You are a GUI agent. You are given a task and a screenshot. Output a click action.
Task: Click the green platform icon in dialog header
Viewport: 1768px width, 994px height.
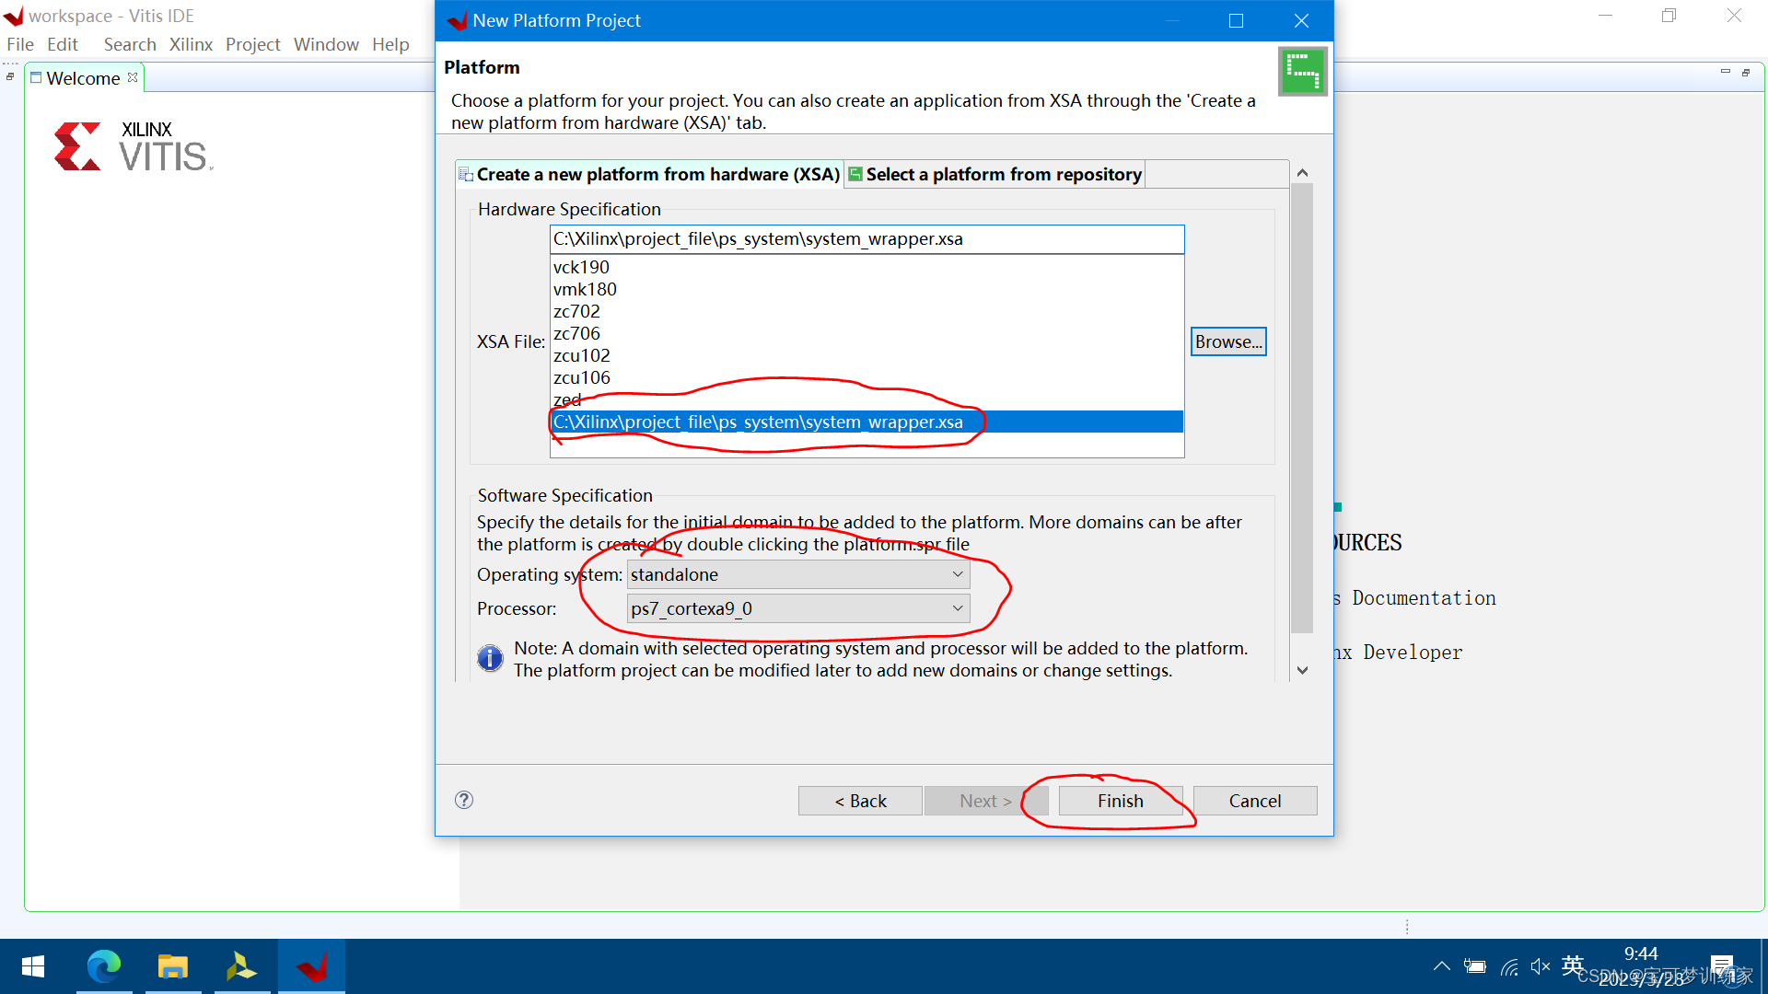click(1302, 71)
